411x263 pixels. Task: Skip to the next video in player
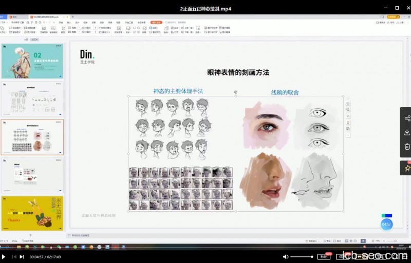pyautogui.click(x=22, y=257)
